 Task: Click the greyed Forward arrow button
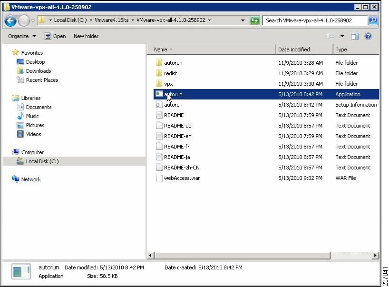[x=24, y=20]
